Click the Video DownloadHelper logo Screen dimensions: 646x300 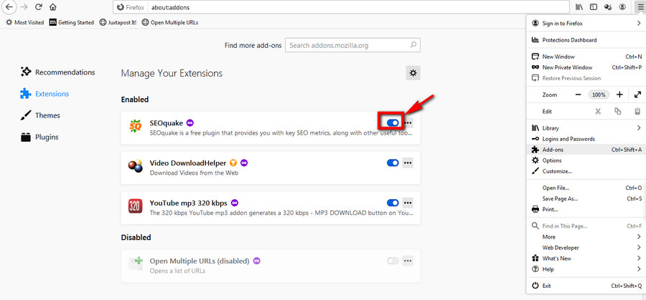[135, 166]
